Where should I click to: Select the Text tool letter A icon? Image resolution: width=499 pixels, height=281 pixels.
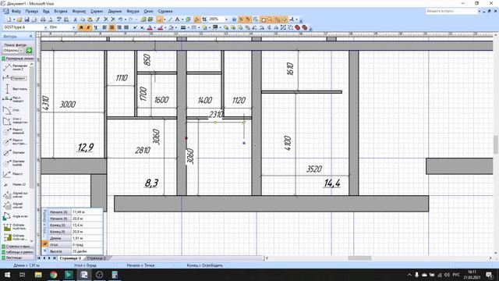point(177,20)
